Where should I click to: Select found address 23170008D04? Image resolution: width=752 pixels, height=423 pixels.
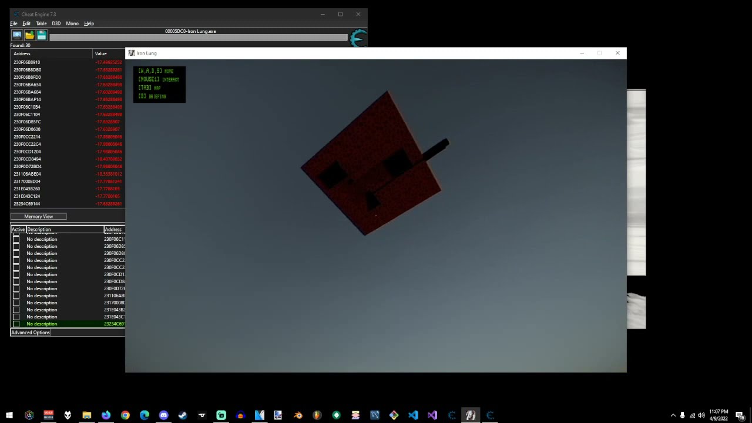click(27, 182)
